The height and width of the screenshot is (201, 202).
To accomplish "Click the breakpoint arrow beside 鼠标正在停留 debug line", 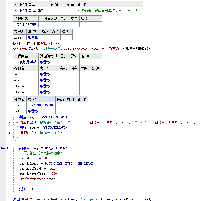I will 10,123.
